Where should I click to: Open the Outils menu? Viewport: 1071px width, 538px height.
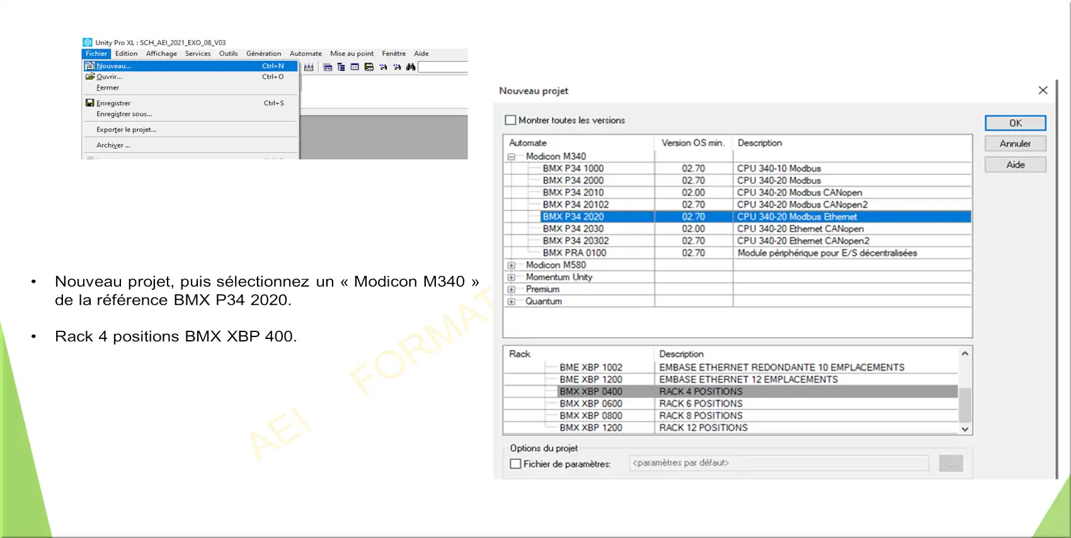pyautogui.click(x=228, y=54)
